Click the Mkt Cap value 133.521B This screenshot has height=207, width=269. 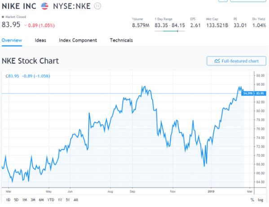(217, 25)
